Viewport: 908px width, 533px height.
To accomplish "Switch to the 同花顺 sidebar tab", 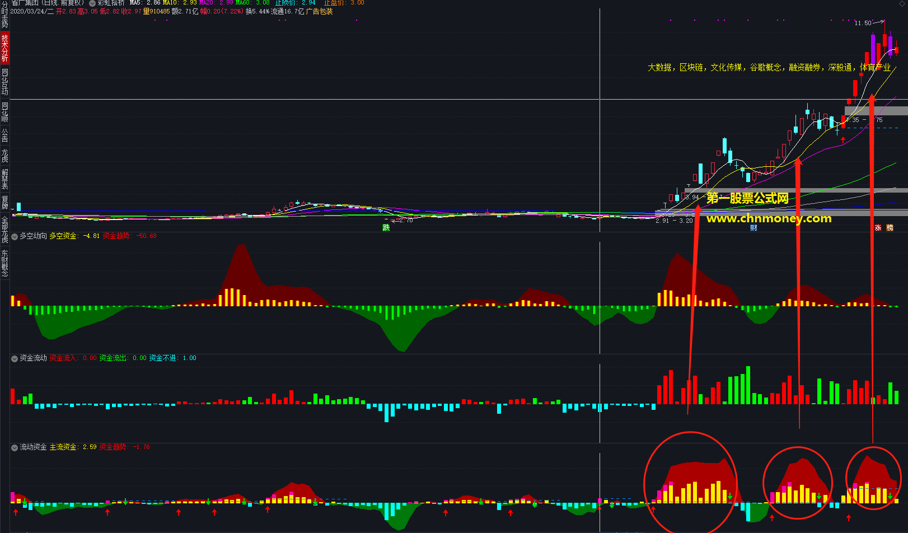I will [x=4, y=112].
